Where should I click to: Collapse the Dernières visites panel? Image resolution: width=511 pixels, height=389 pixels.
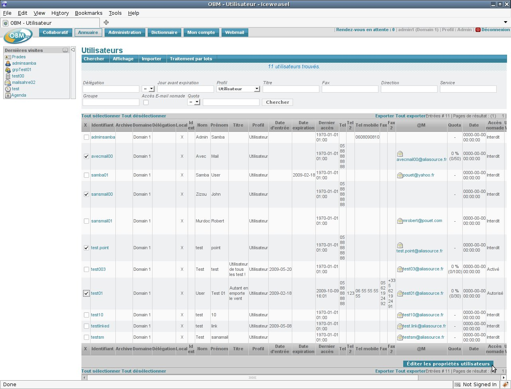65,50
